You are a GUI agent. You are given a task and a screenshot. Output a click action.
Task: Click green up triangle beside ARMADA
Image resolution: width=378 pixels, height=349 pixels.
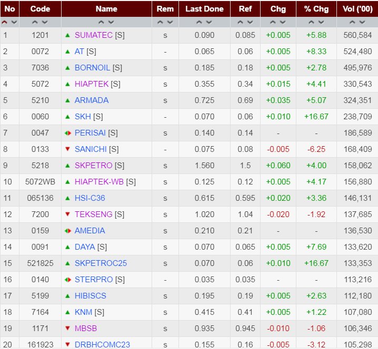68,100
